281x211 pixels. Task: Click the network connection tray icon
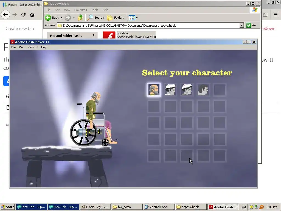(x=257, y=207)
